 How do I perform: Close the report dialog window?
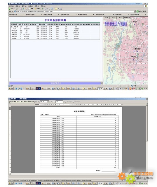pyautogui.click(x=147, y=99)
